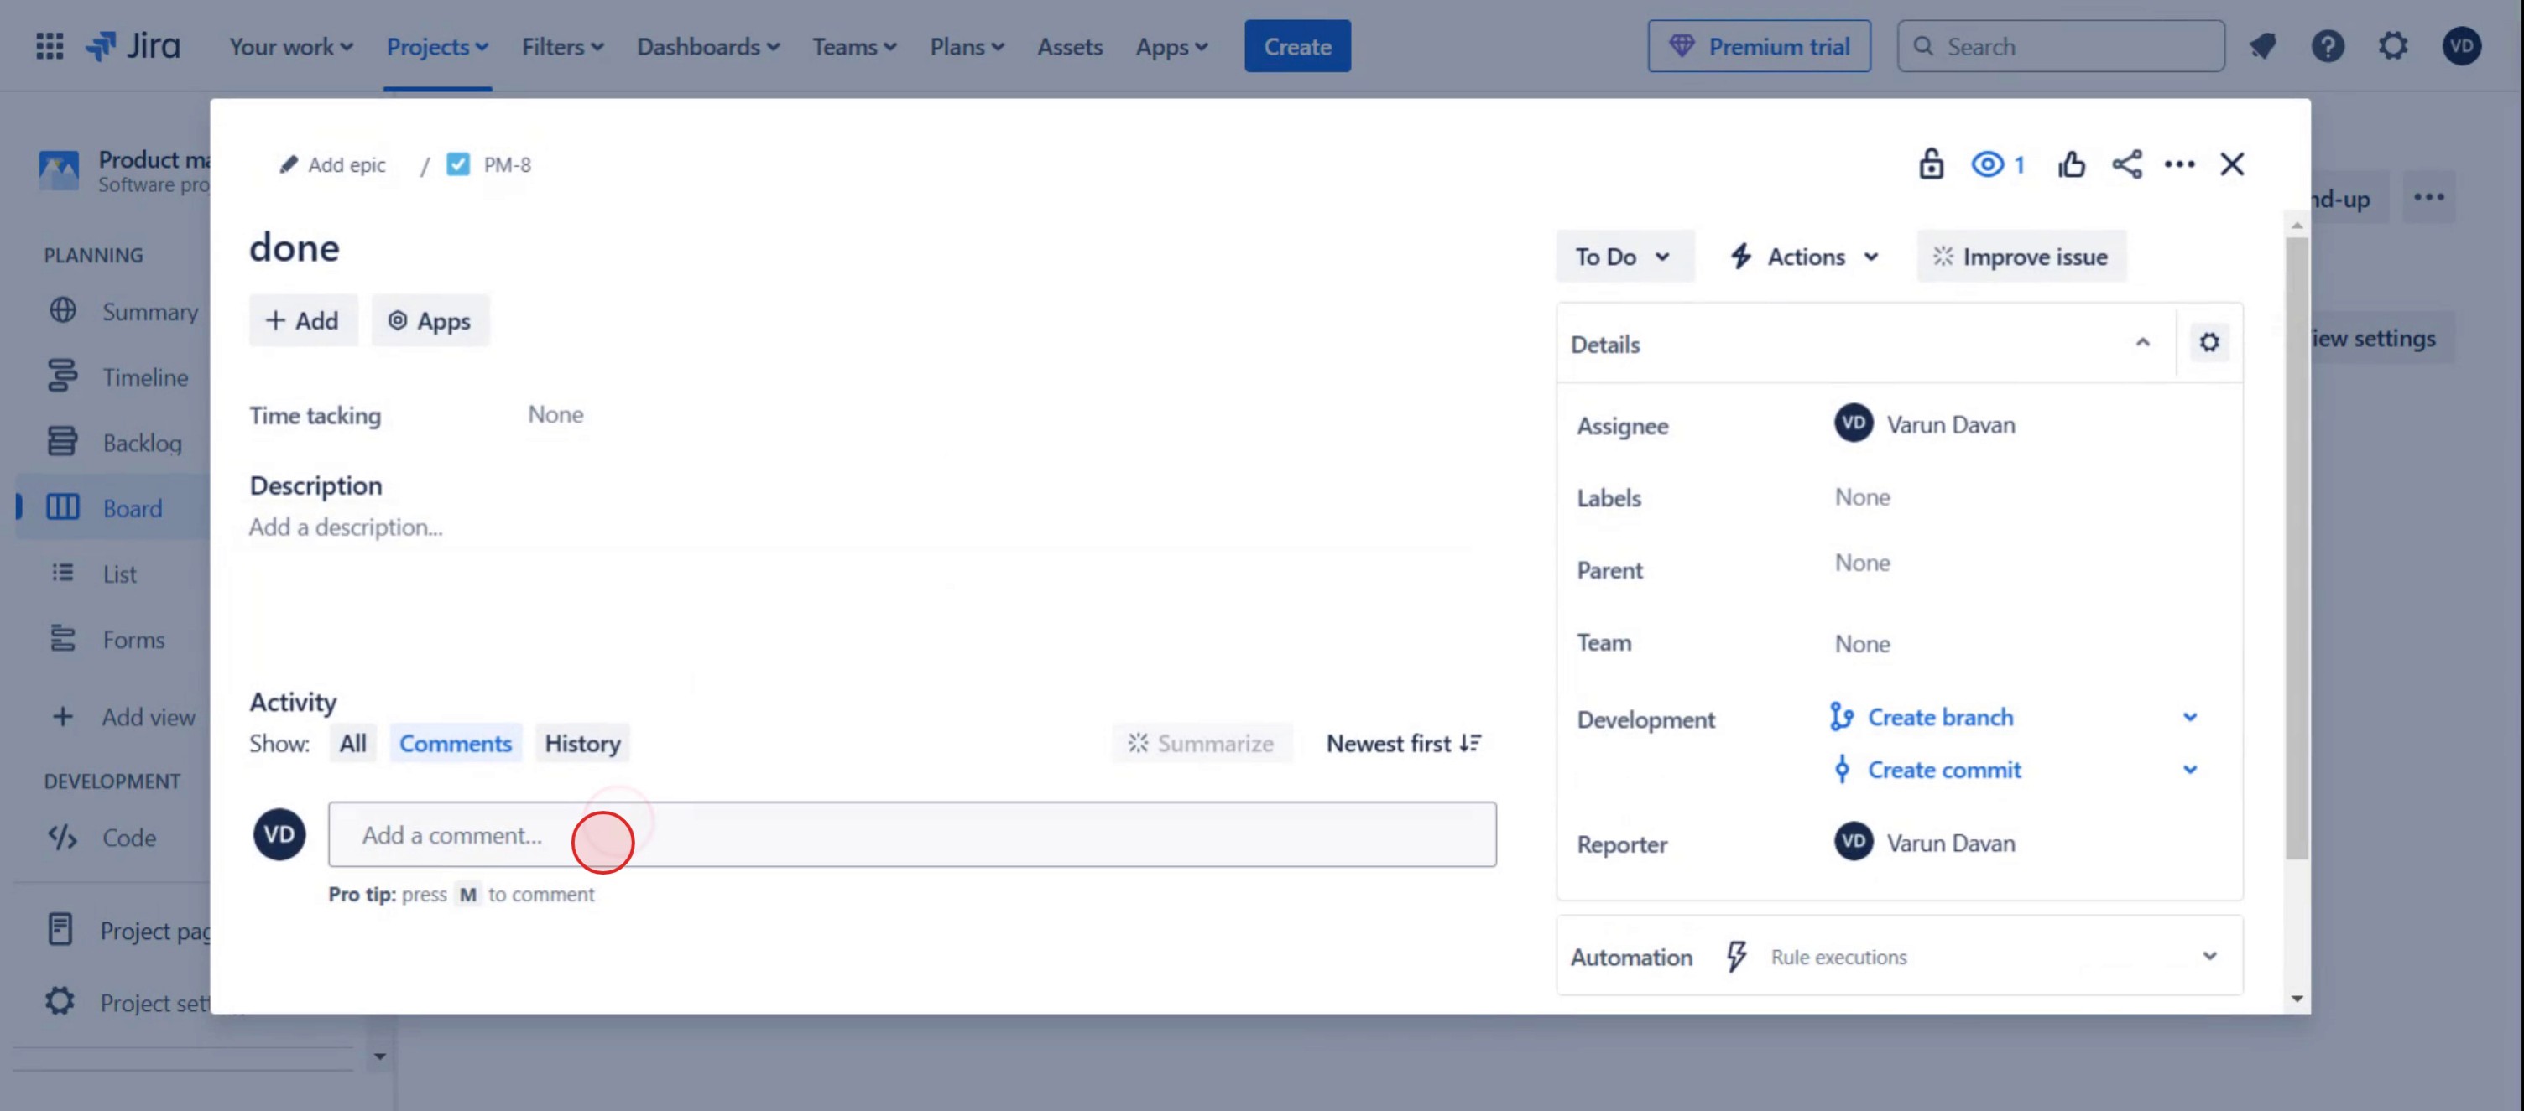Click the share issue icon

[2126, 164]
